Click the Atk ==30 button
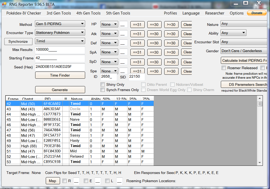270x189 pixels. (154, 34)
